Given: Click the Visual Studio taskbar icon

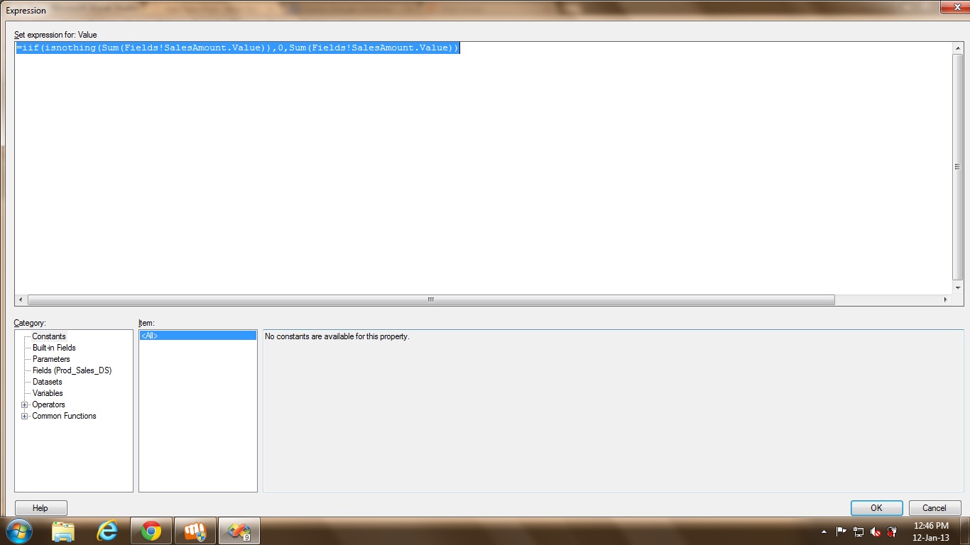Looking at the screenshot, I should 239,531.
